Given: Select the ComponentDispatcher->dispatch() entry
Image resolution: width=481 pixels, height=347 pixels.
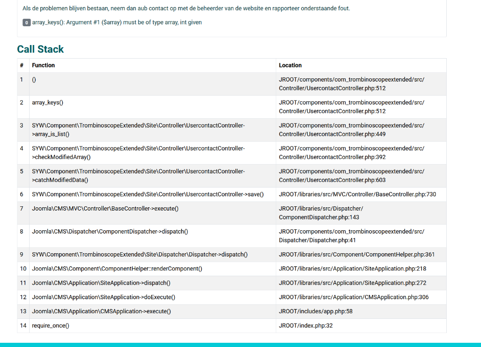Looking at the screenshot, I should pyautogui.click(x=110, y=232).
